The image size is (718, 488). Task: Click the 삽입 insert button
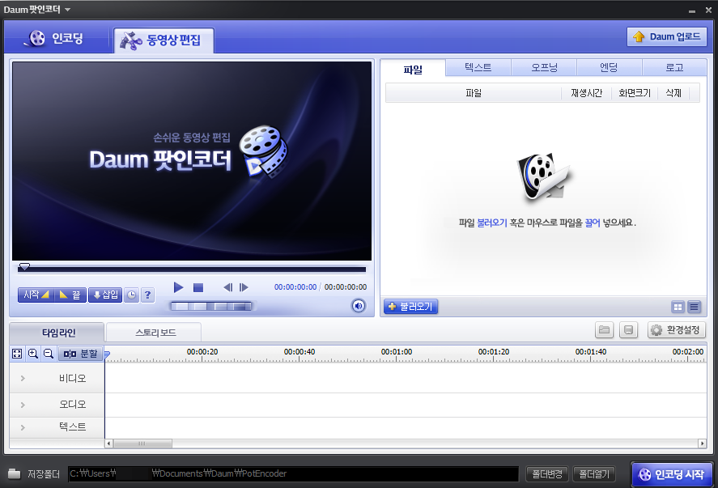(105, 295)
